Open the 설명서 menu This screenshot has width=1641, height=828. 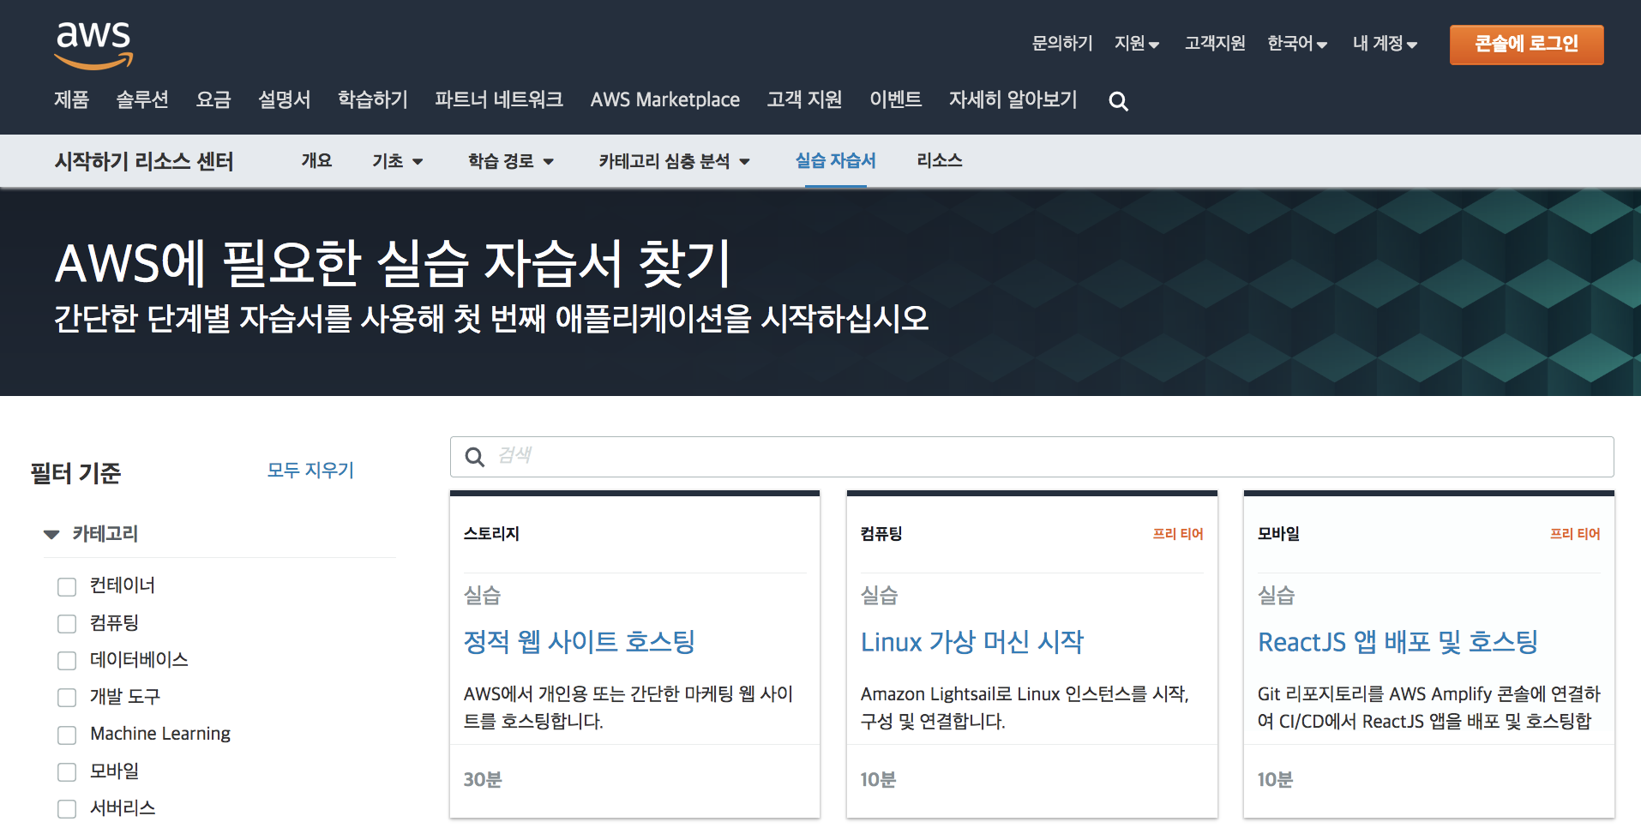click(285, 99)
